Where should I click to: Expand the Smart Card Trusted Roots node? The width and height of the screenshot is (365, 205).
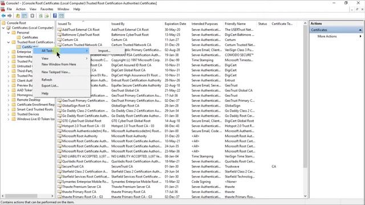pyautogui.click(x=9, y=109)
